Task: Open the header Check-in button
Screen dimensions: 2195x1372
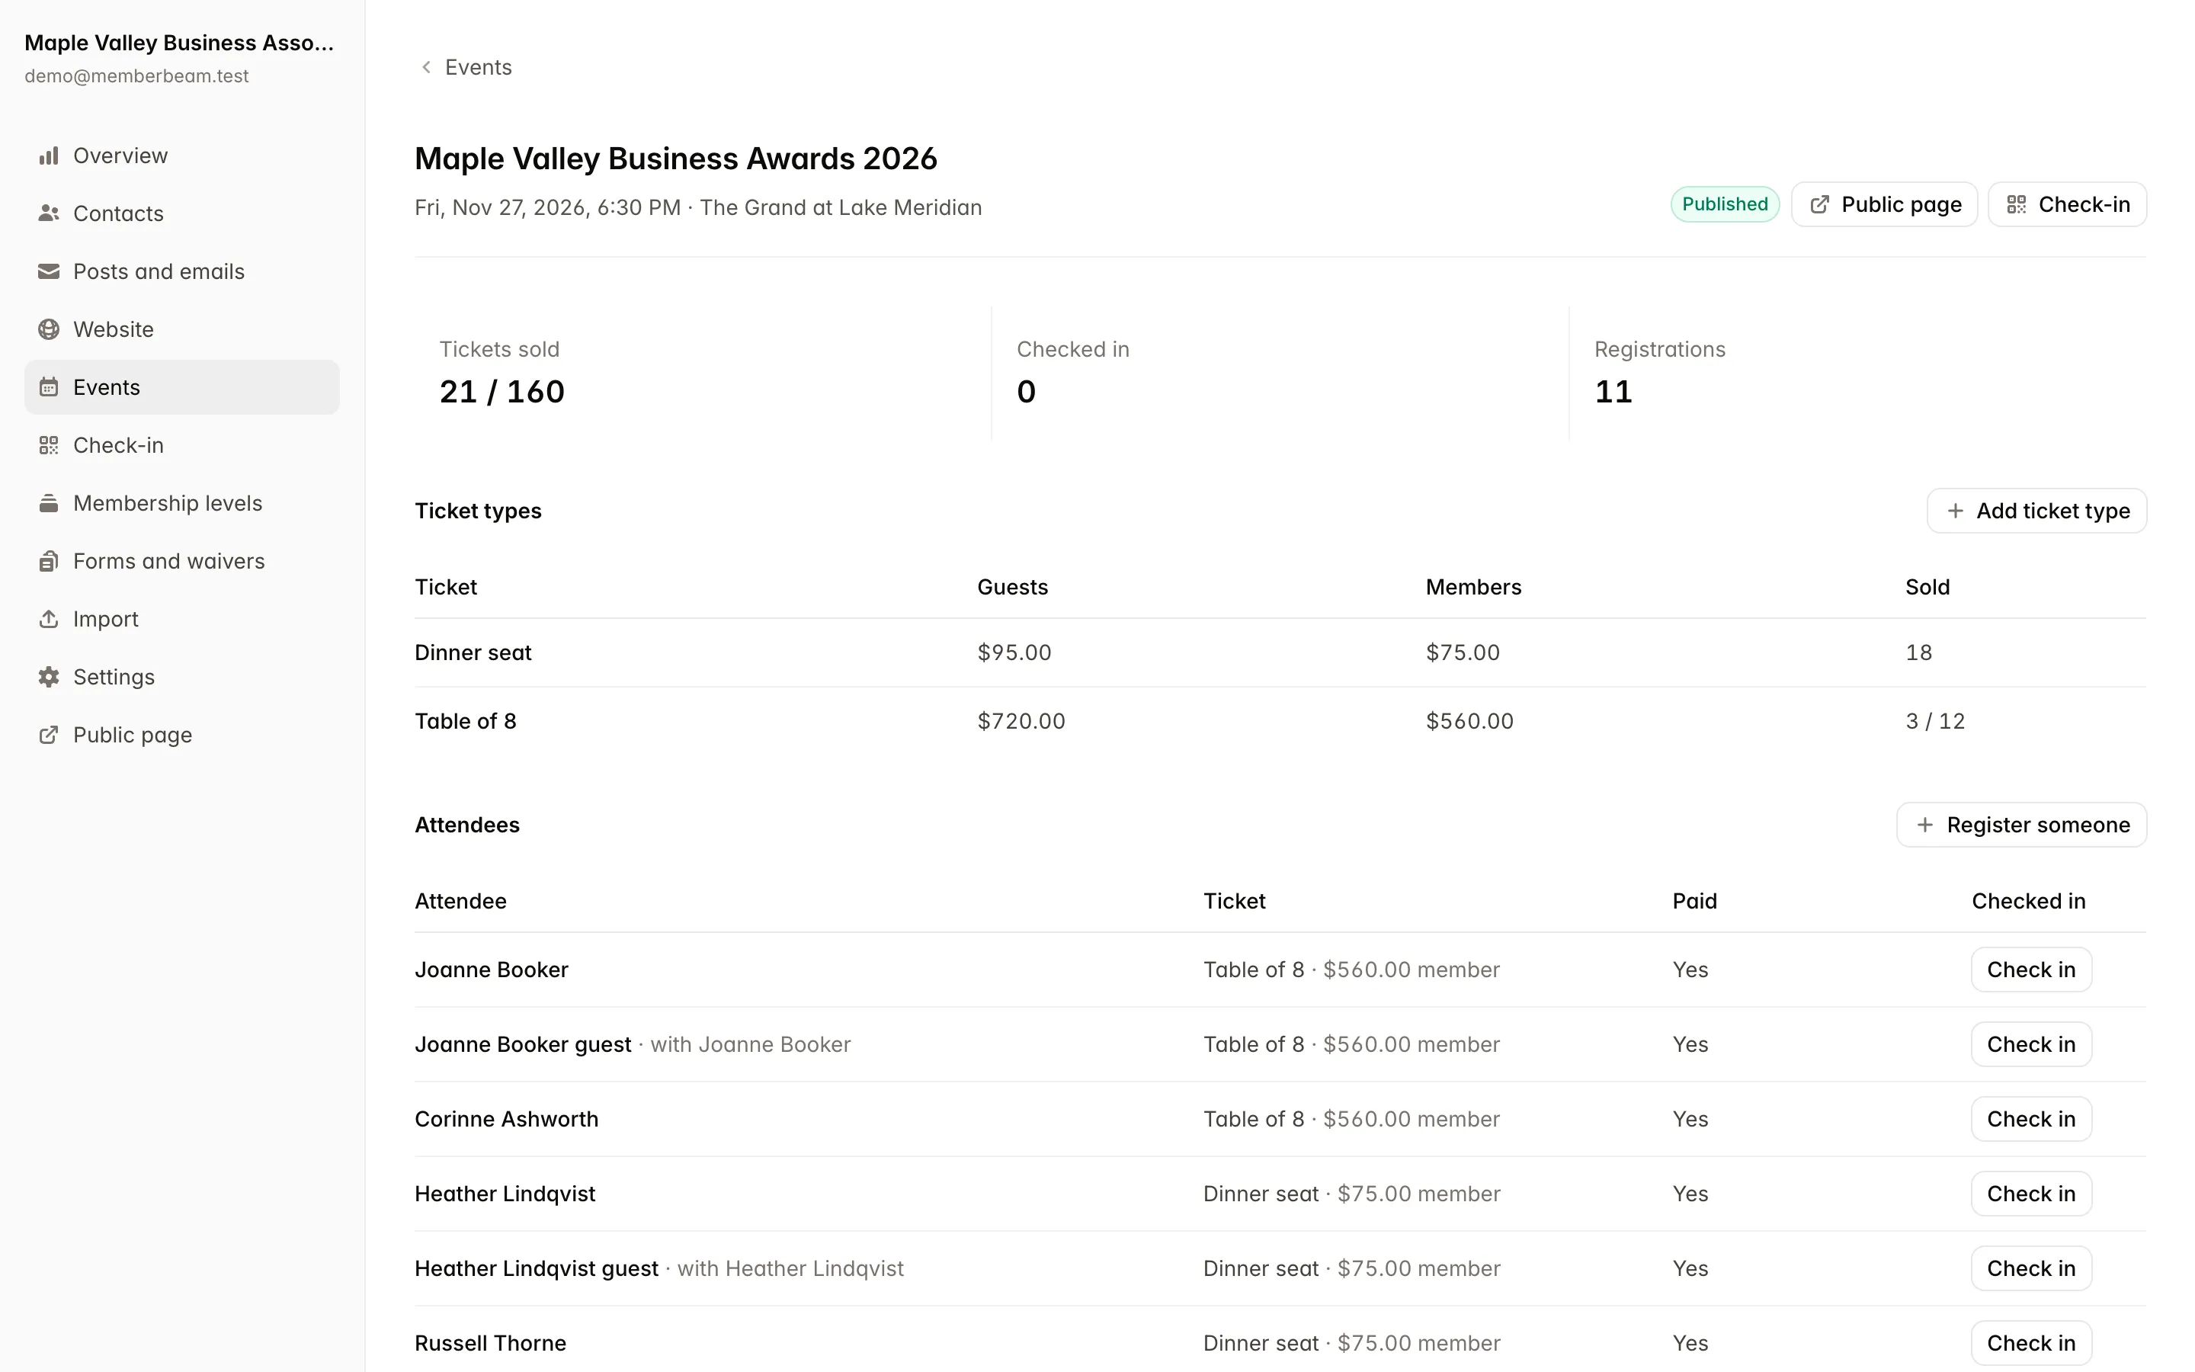Action: coord(2067,204)
